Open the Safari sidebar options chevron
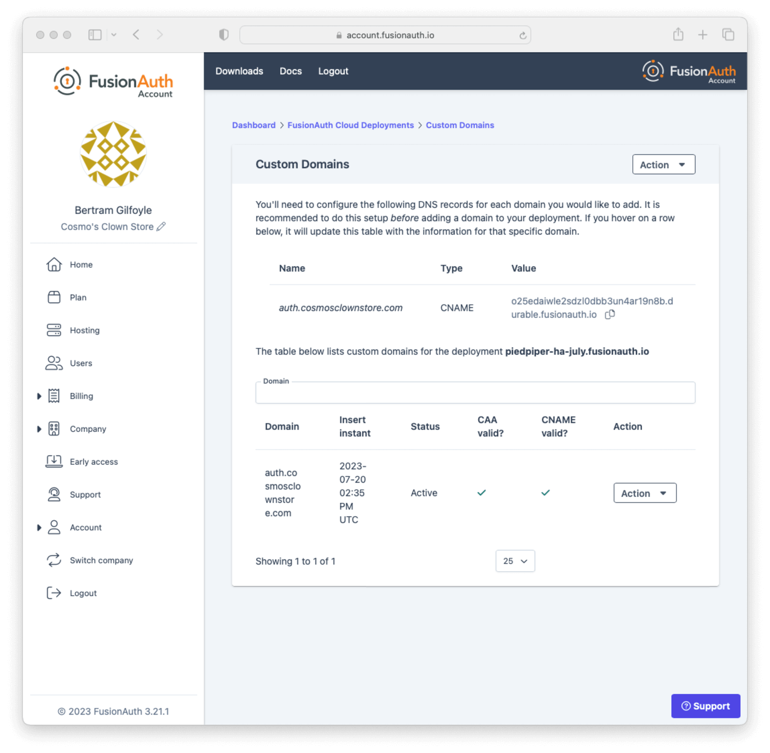This screenshot has width=770, height=753. (114, 35)
